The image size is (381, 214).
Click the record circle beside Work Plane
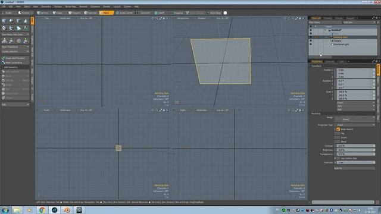coord(225,13)
